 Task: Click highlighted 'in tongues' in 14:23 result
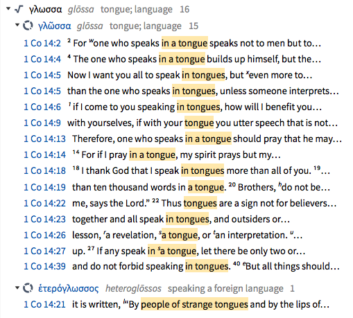click(x=187, y=219)
